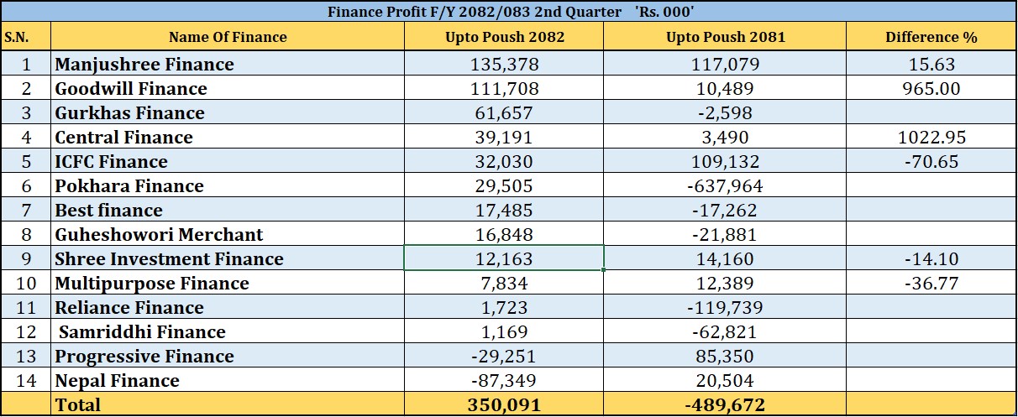Select Reliance Finance's -119,739 cell
This screenshot has width=1018, height=417.
tap(724, 308)
